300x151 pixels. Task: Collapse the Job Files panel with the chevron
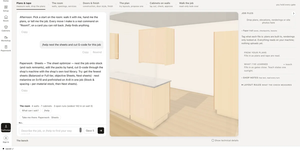pyautogui.click(x=293, y=13)
